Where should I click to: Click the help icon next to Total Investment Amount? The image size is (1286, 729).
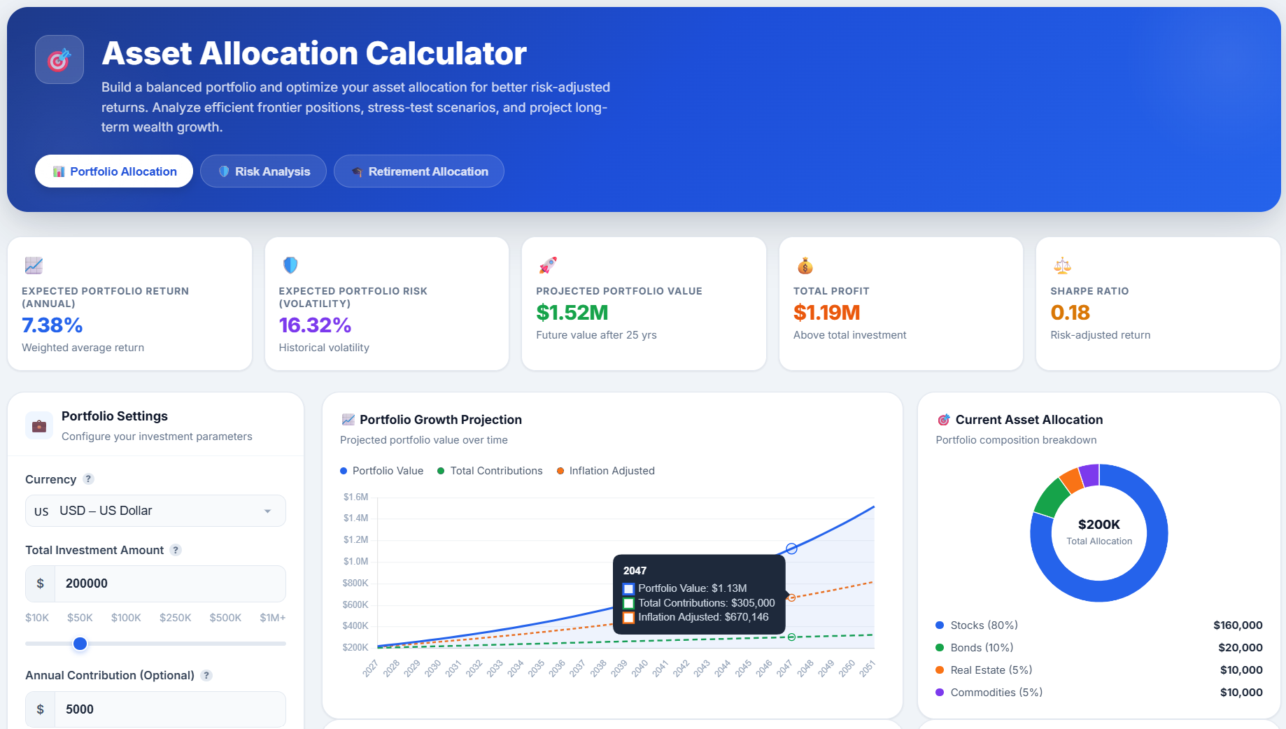pyautogui.click(x=176, y=550)
